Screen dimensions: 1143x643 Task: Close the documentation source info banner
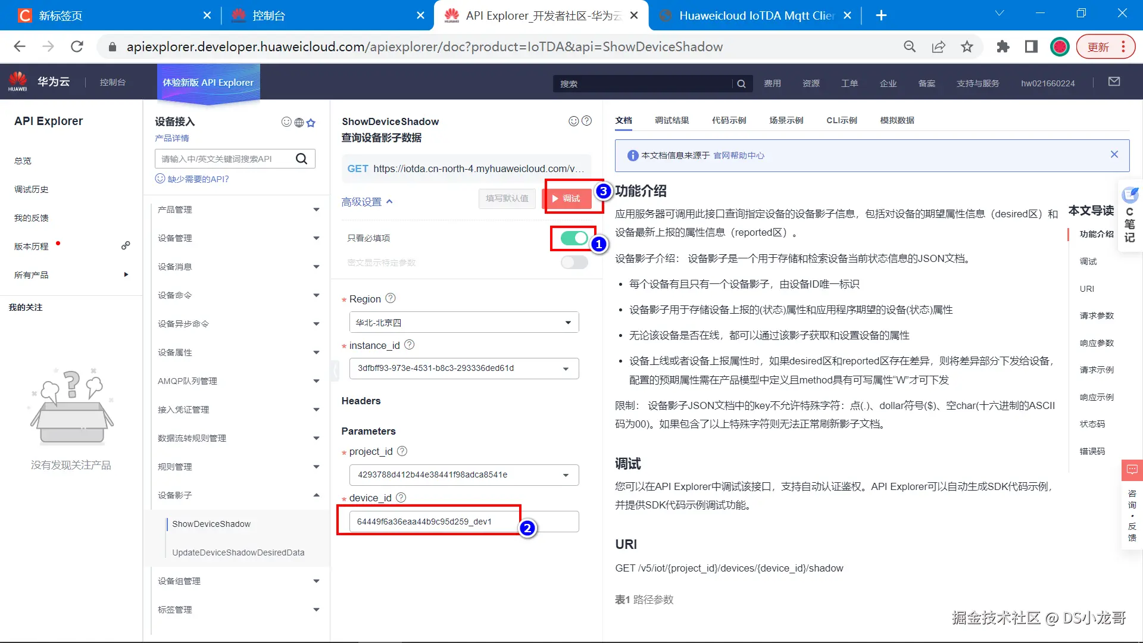coord(1114,154)
